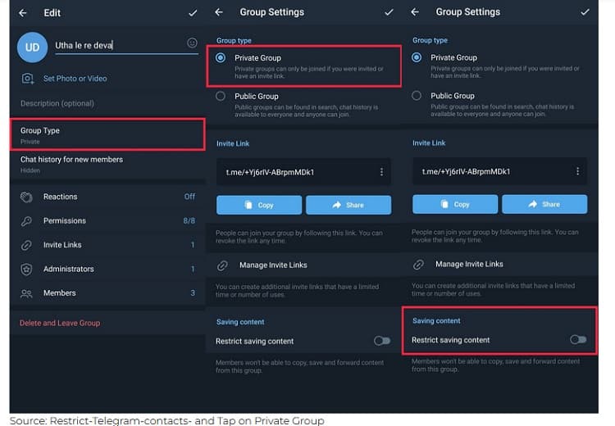This screenshot has height=426, width=615.
Task: Toggle Restrict saving content in right panel
Action: click(x=578, y=339)
